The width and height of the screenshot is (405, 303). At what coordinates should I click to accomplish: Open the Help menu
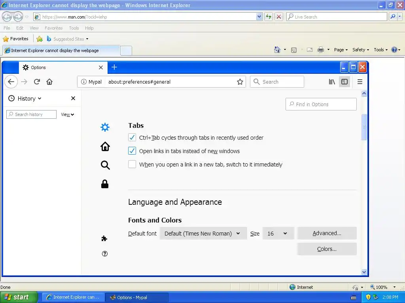89,28
